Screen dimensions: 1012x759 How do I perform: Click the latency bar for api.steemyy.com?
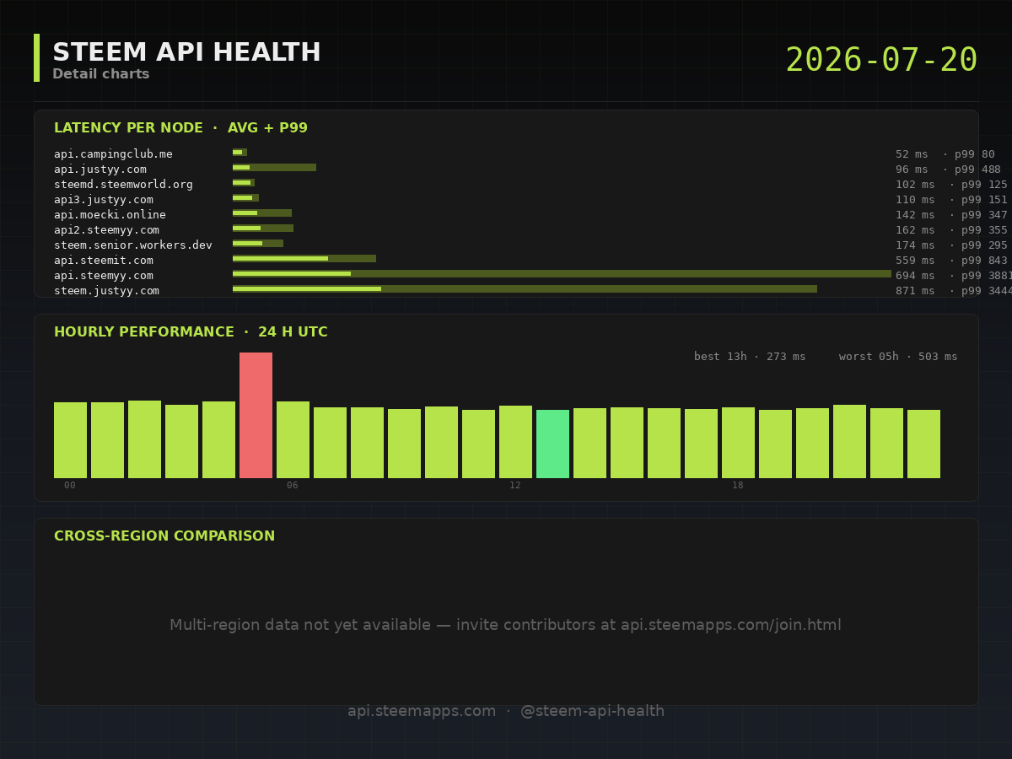562,274
